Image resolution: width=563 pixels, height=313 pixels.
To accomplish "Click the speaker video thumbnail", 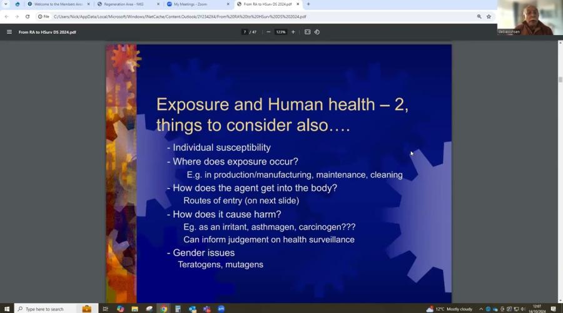I will pos(530,18).
